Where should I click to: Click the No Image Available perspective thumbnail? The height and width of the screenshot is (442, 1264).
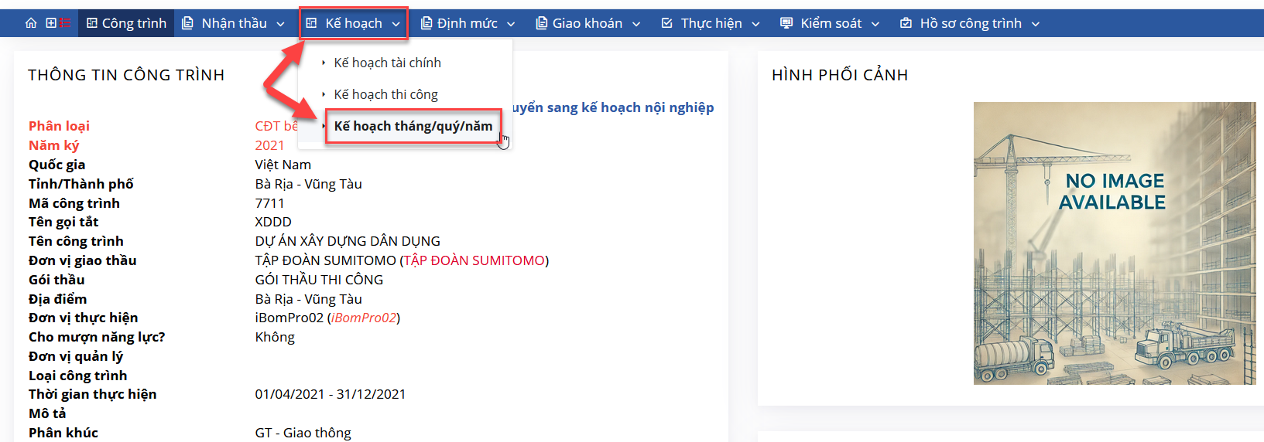1114,243
